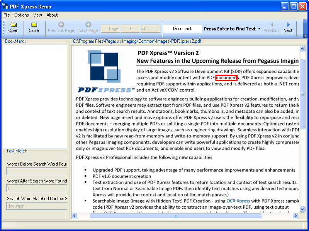This screenshot has height=231, width=309.
Task: Go to Previous Page arrow icon
Action: 61,24
